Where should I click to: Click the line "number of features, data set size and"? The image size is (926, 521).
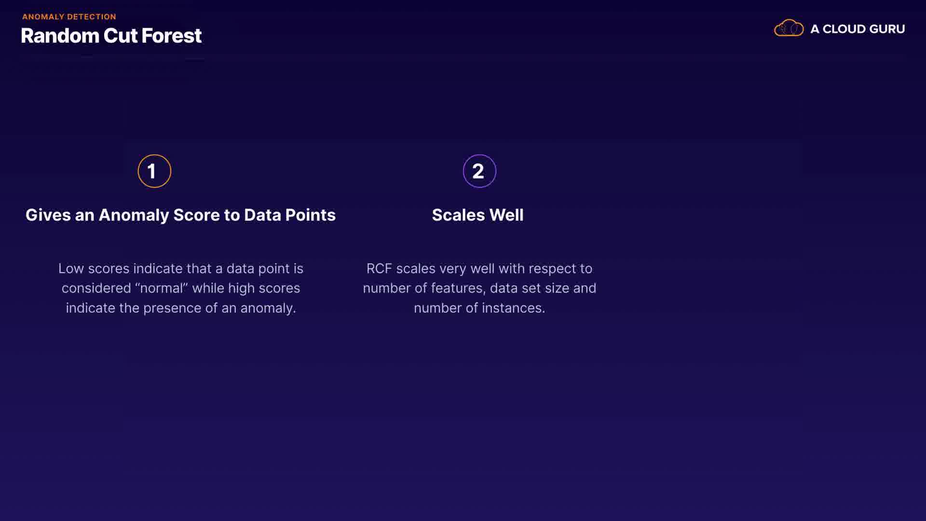pyautogui.click(x=479, y=288)
